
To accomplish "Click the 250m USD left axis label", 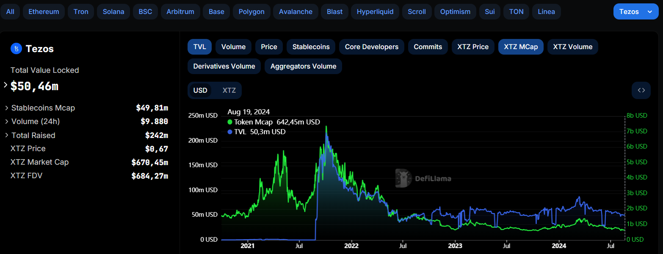I will (x=203, y=115).
